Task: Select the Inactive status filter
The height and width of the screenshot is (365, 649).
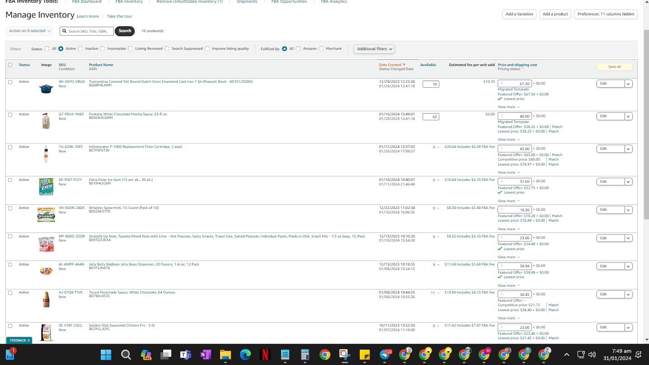Action: (x=80, y=49)
